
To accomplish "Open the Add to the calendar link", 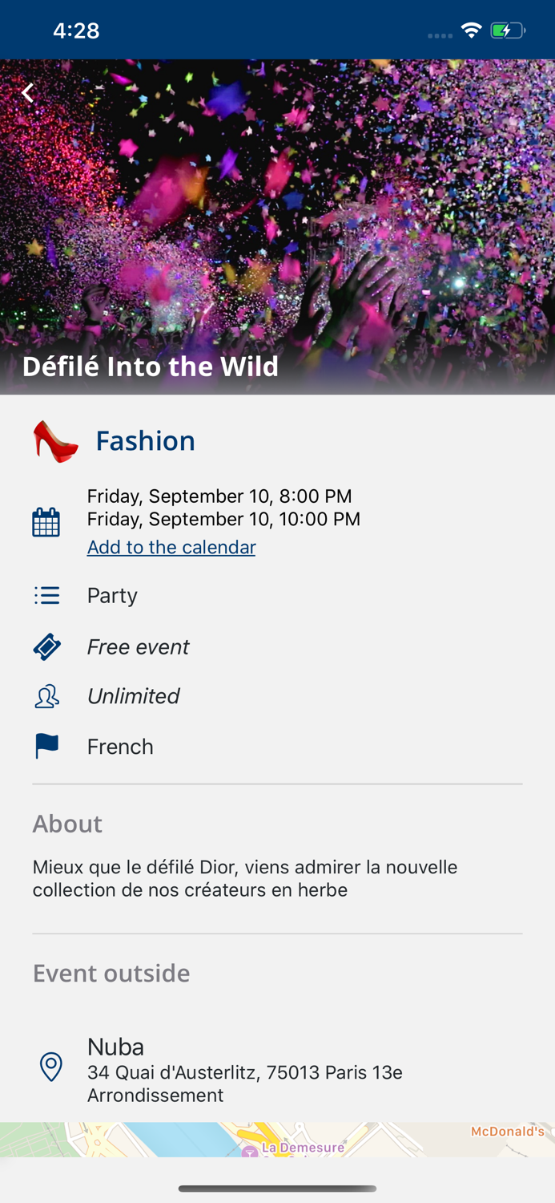I will click(171, 547).
